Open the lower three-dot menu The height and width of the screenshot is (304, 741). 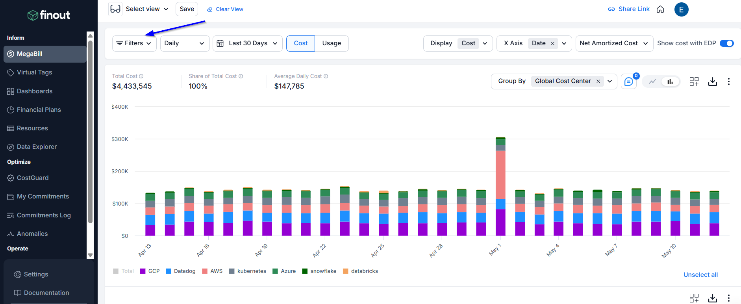[x=729, y=298]
